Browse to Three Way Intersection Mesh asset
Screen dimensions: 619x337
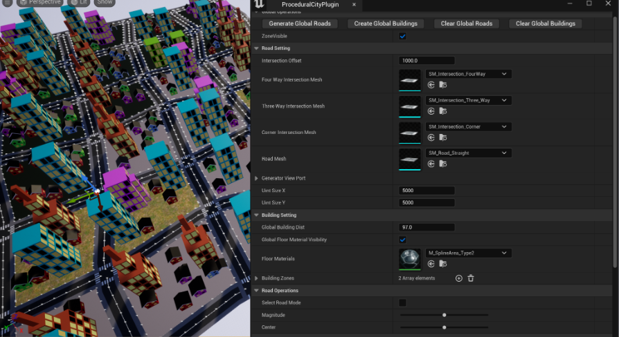pyautogui.click(x=443, y=111)
